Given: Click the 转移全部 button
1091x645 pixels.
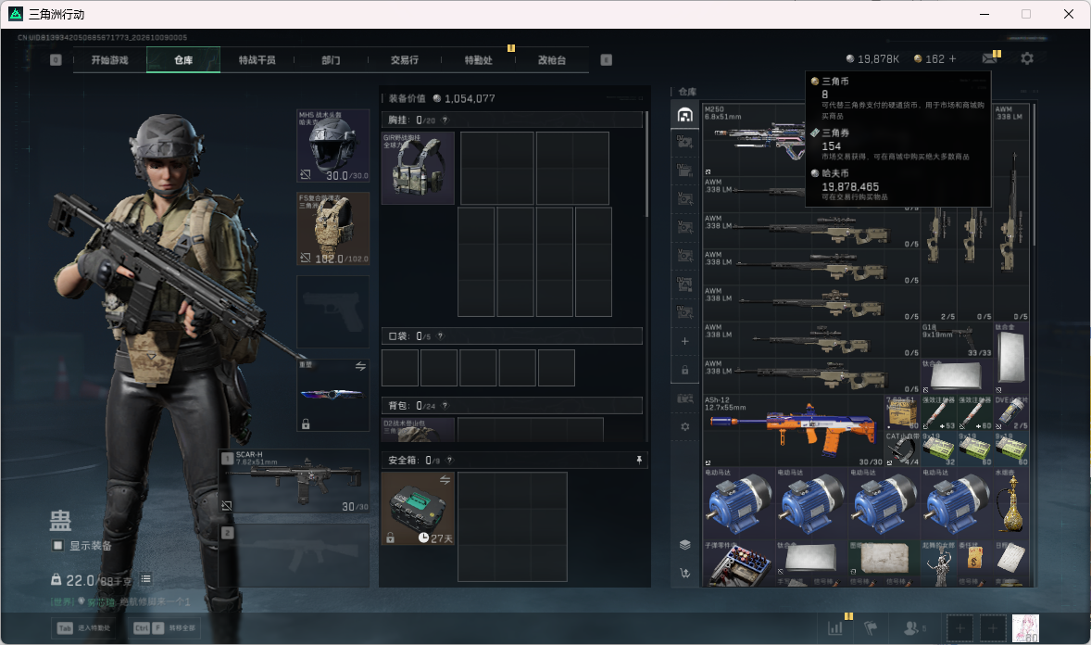Looking at the screenshot, I should click(x=165, y=628).
